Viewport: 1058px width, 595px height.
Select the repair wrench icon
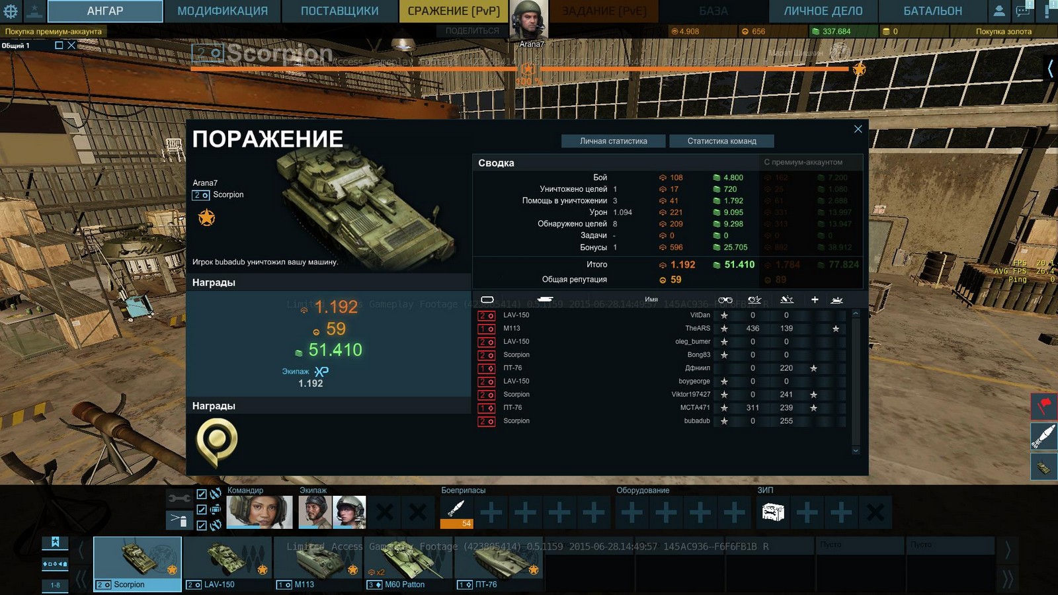[179, 498]
